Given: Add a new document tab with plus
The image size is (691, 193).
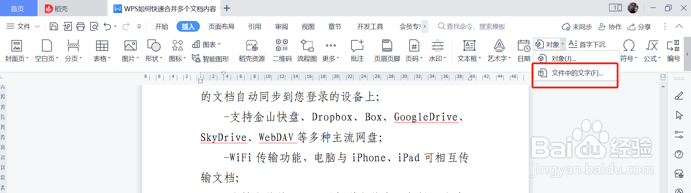Looking at the screenshot, I should [227, 8].
